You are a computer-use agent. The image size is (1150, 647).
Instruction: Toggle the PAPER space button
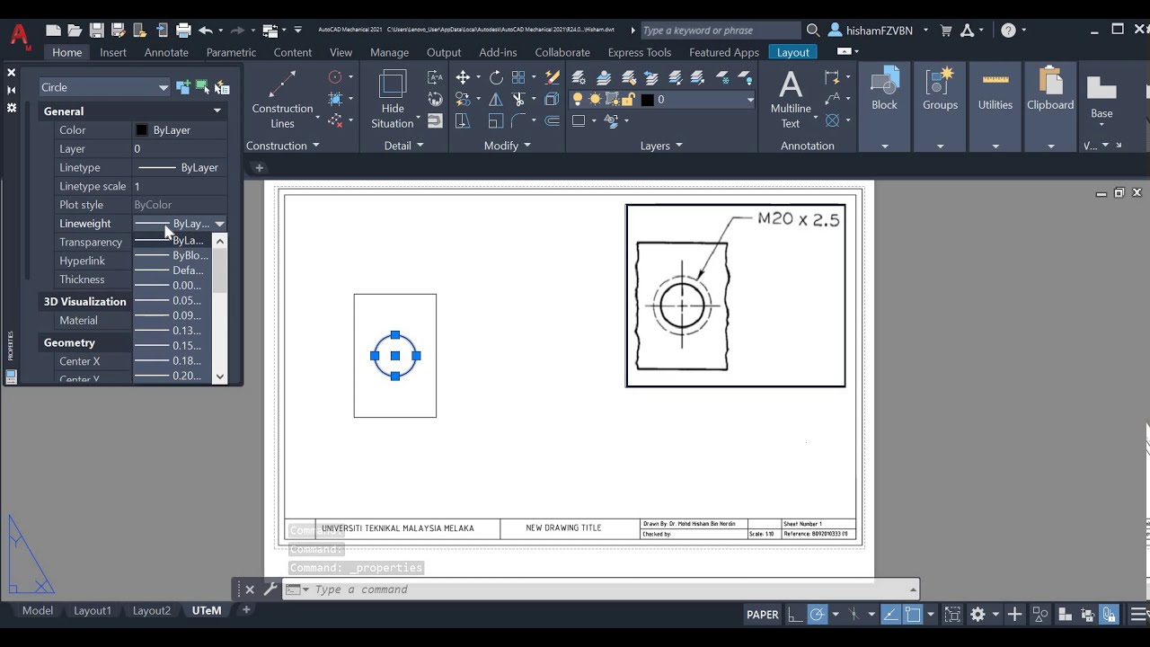[763, 615]
